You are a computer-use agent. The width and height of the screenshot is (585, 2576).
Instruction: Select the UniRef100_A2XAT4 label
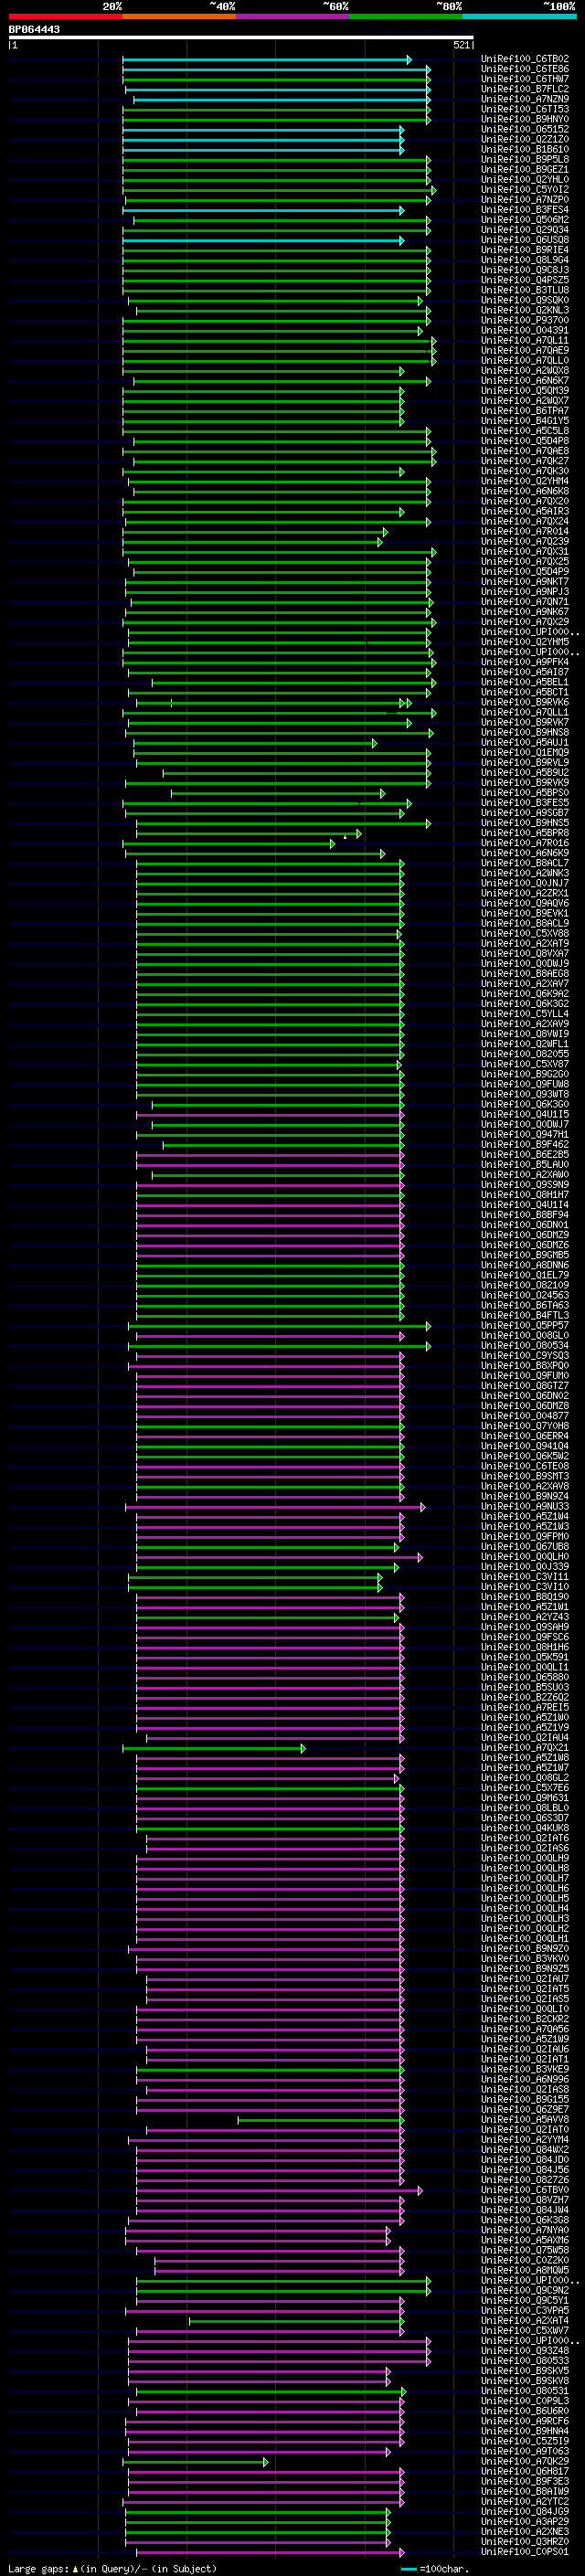point(525,2320)
